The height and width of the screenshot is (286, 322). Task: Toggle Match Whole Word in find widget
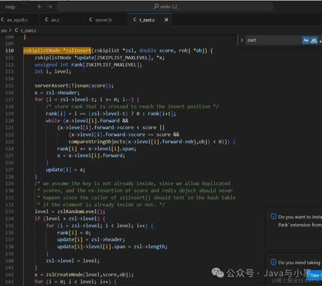coord(314,40)
